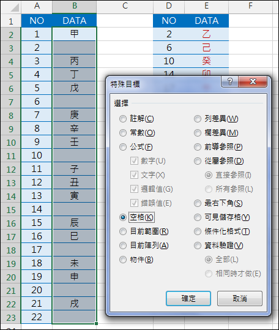The height and width of the screenshot is (330, 279).
Task: Click the DATA header cell in column E
Action: 206,21
